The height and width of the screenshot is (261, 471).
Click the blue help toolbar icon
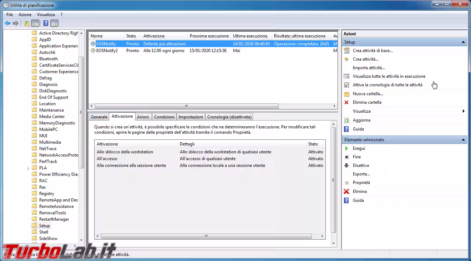pos(46,24)
